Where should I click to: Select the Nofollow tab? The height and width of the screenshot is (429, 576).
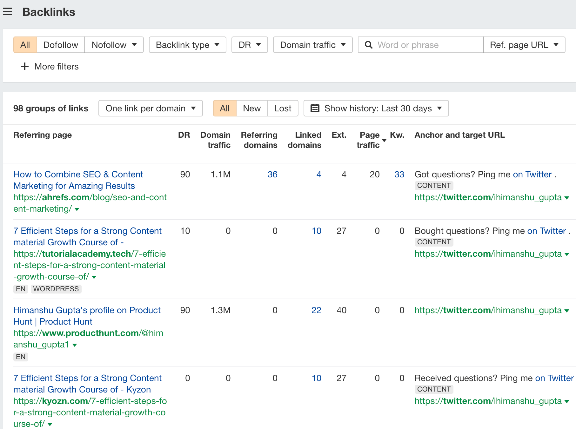110,45
